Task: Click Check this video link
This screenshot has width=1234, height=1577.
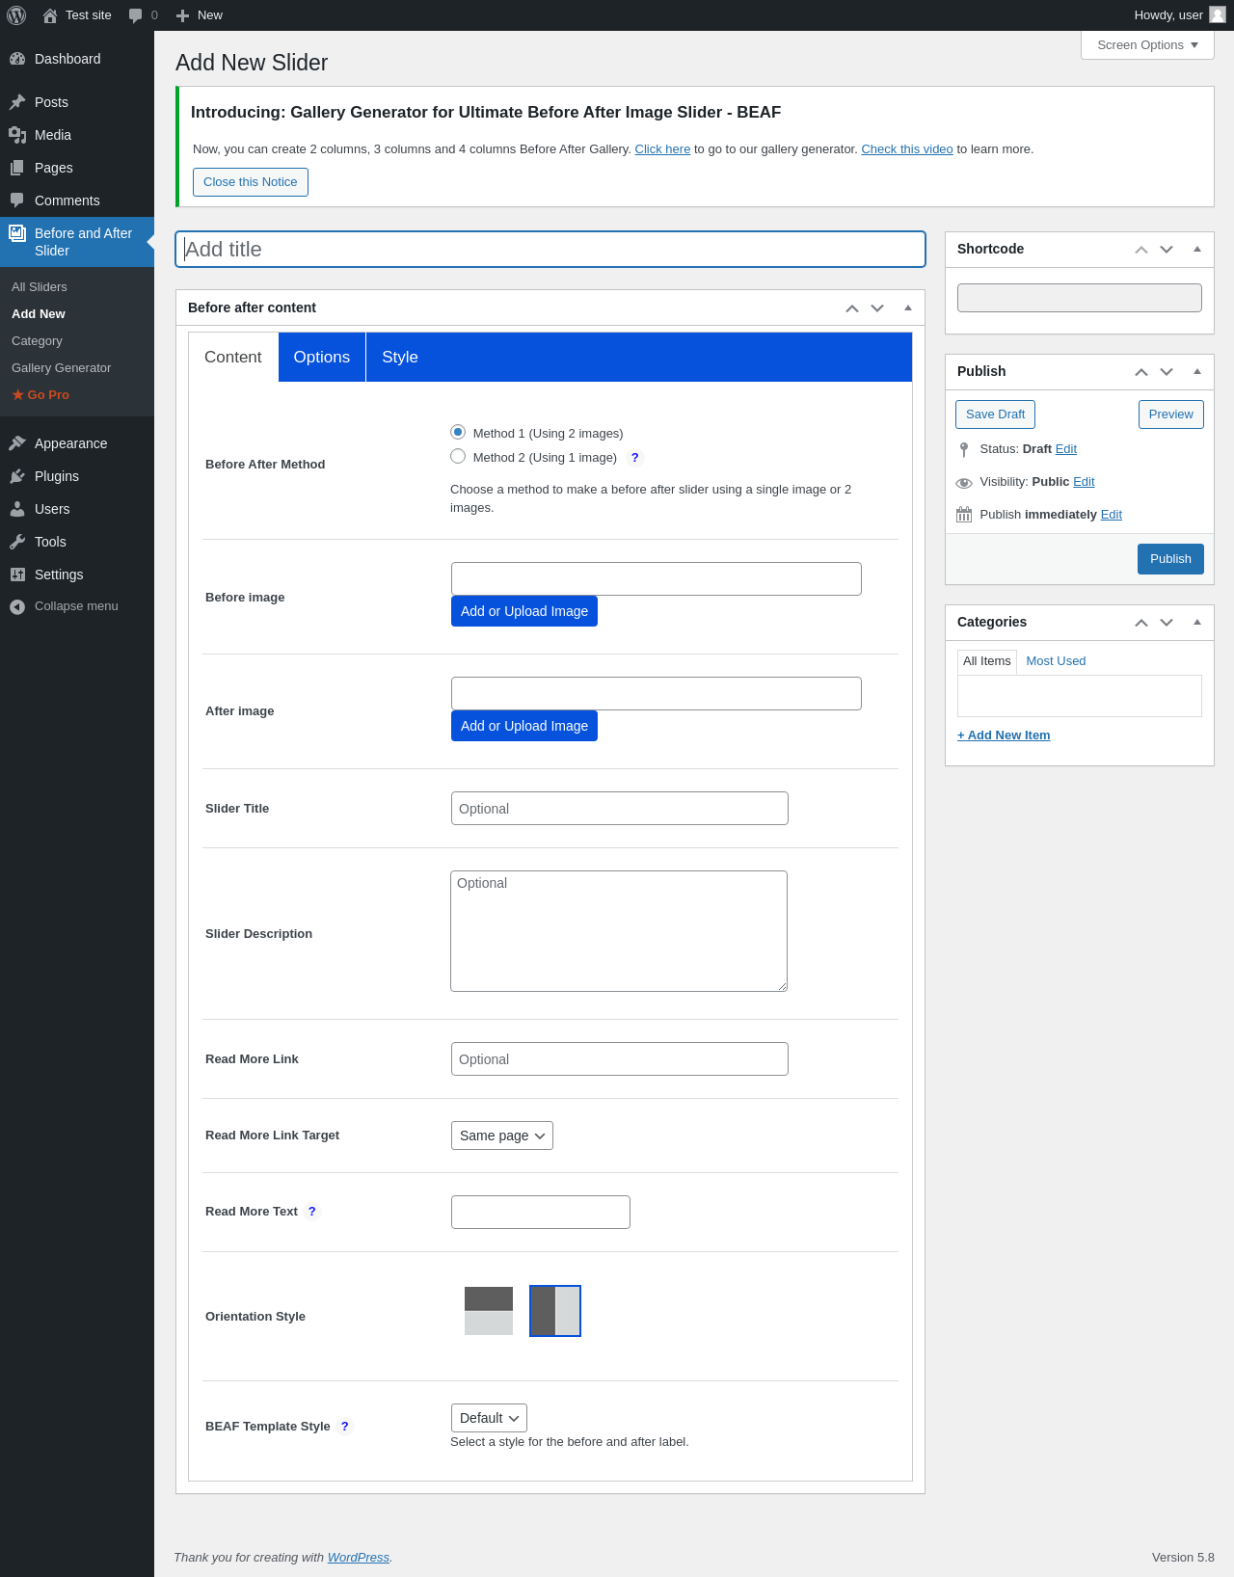Action: (x=907, y=149)
